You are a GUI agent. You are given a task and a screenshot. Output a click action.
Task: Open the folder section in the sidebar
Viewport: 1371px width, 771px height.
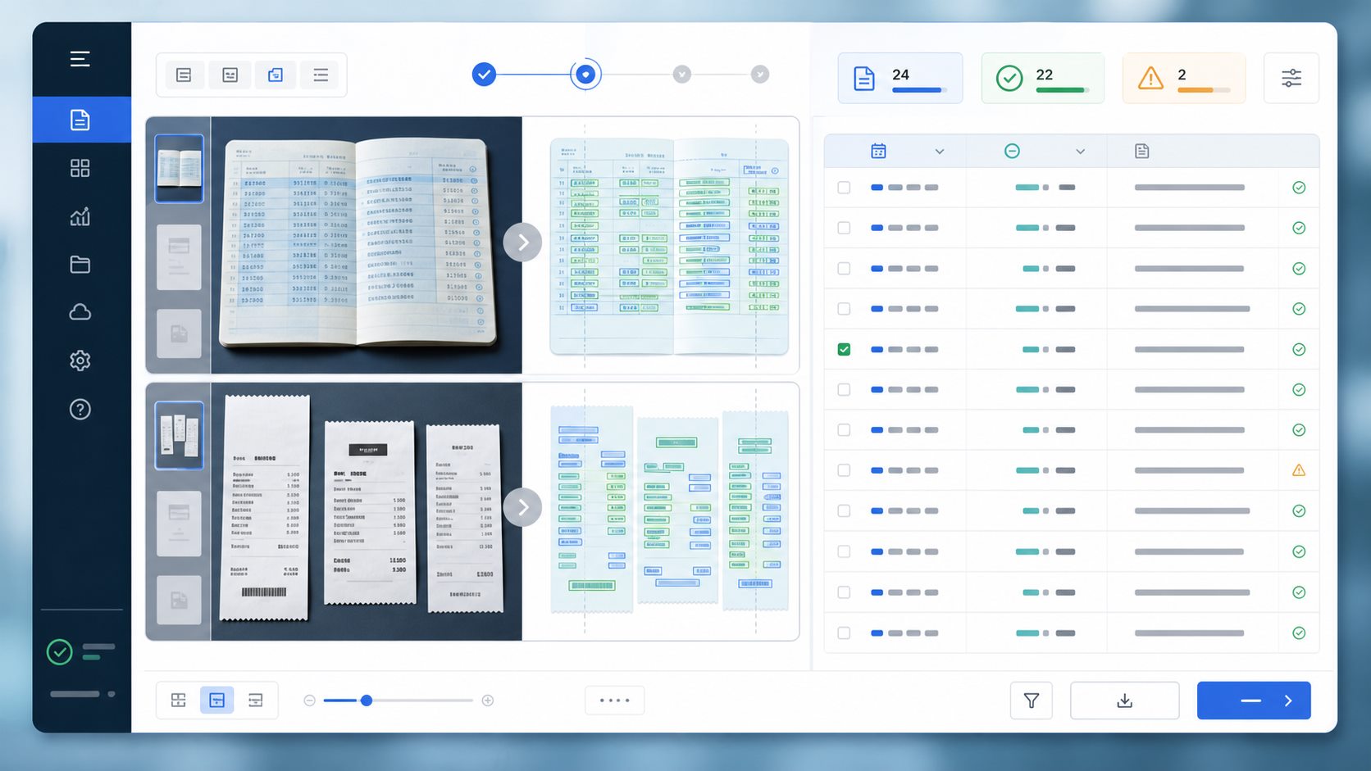tap(80, 264)
